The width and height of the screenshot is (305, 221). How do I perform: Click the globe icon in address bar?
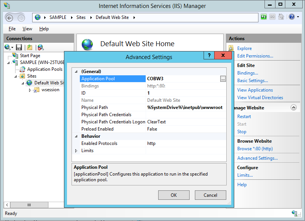coord(37,17)
